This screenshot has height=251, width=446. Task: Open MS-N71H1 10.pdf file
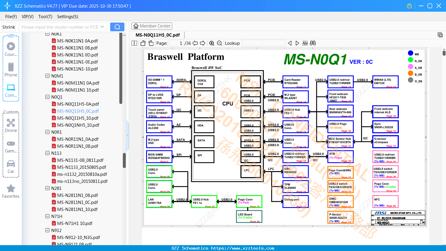(75, 223)
